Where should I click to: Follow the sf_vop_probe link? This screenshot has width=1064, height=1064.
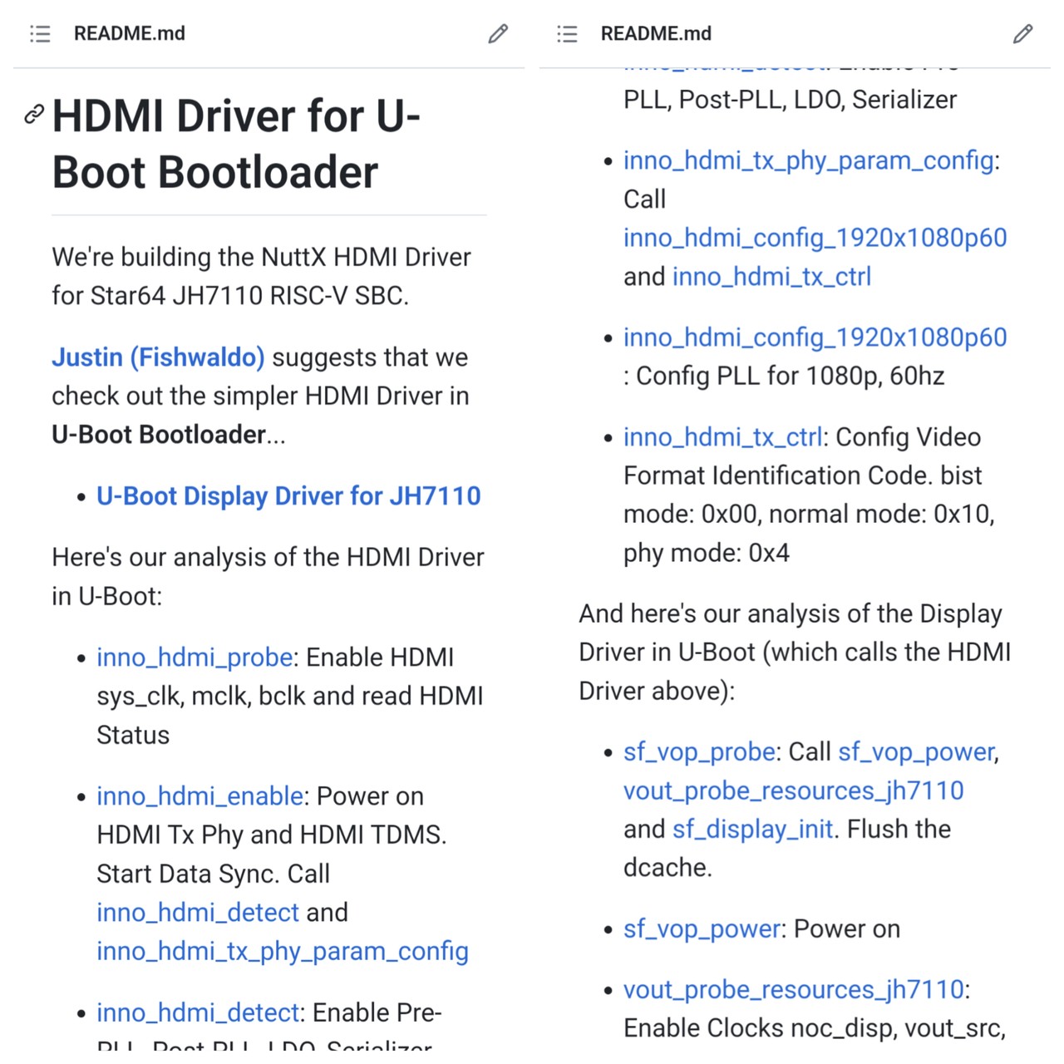(699, 752)
